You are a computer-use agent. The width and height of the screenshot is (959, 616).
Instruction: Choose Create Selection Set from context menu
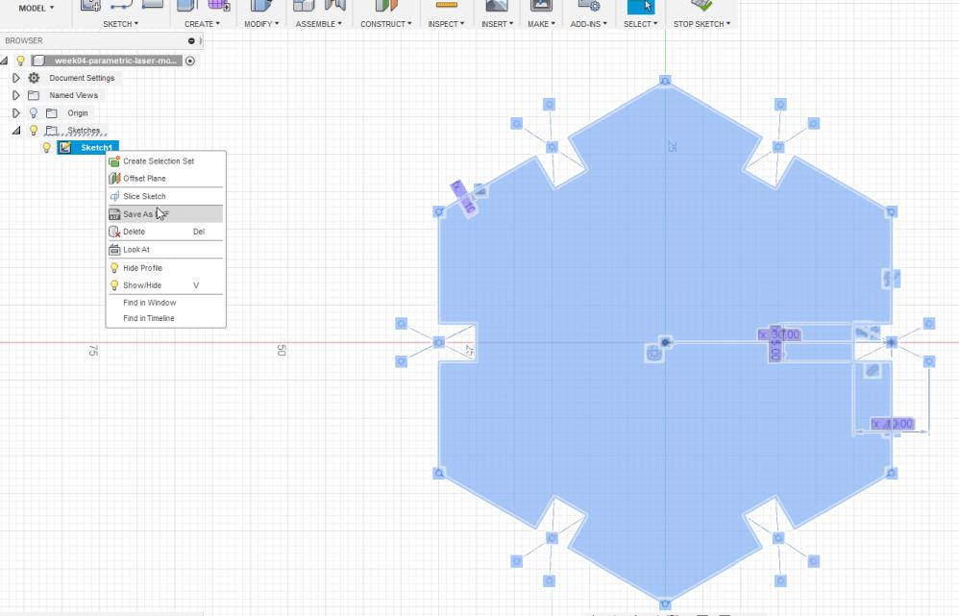165,160
